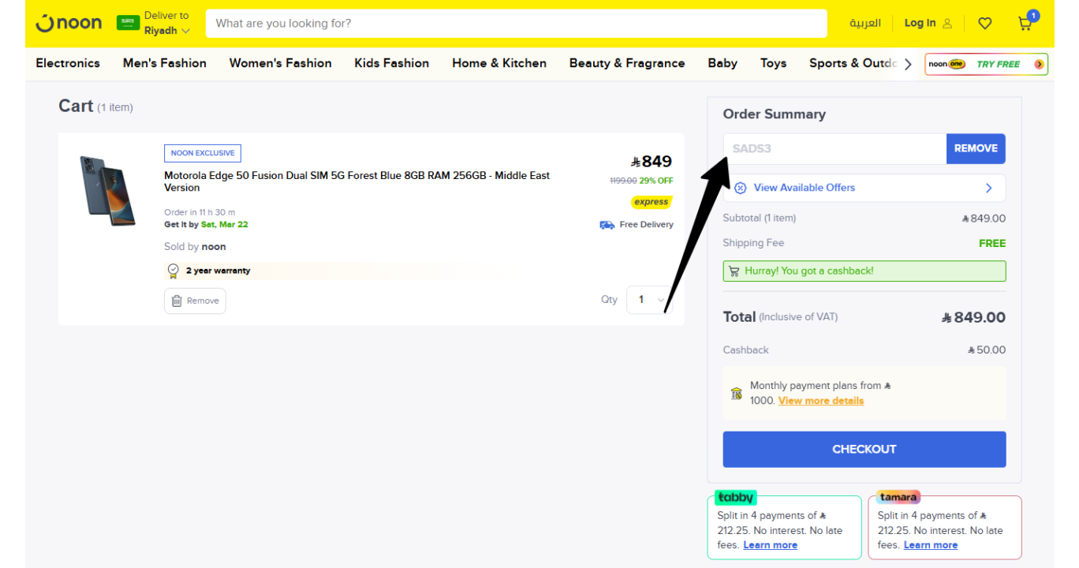Open the shopping cart icon
This screenshot has width=1079, height=568.
point(1025,23)
